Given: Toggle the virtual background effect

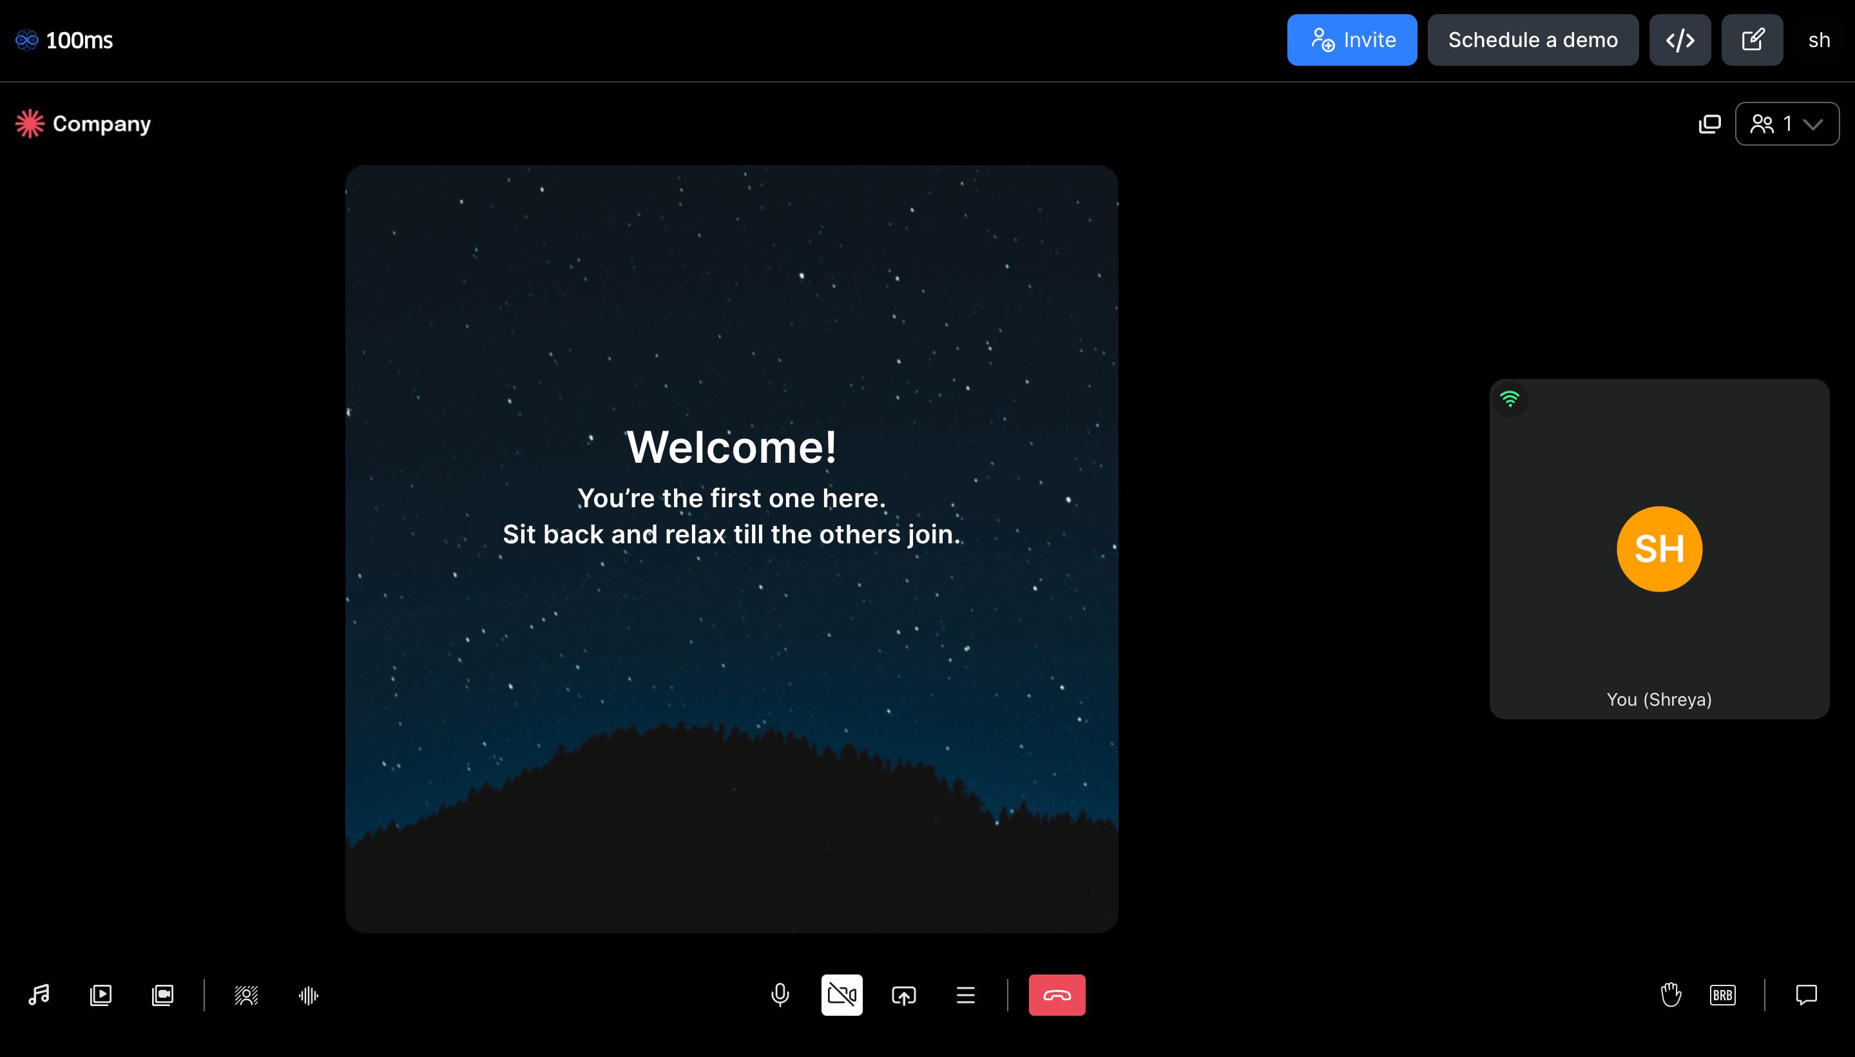Looking at the screenshot, I should pos(247,994).
